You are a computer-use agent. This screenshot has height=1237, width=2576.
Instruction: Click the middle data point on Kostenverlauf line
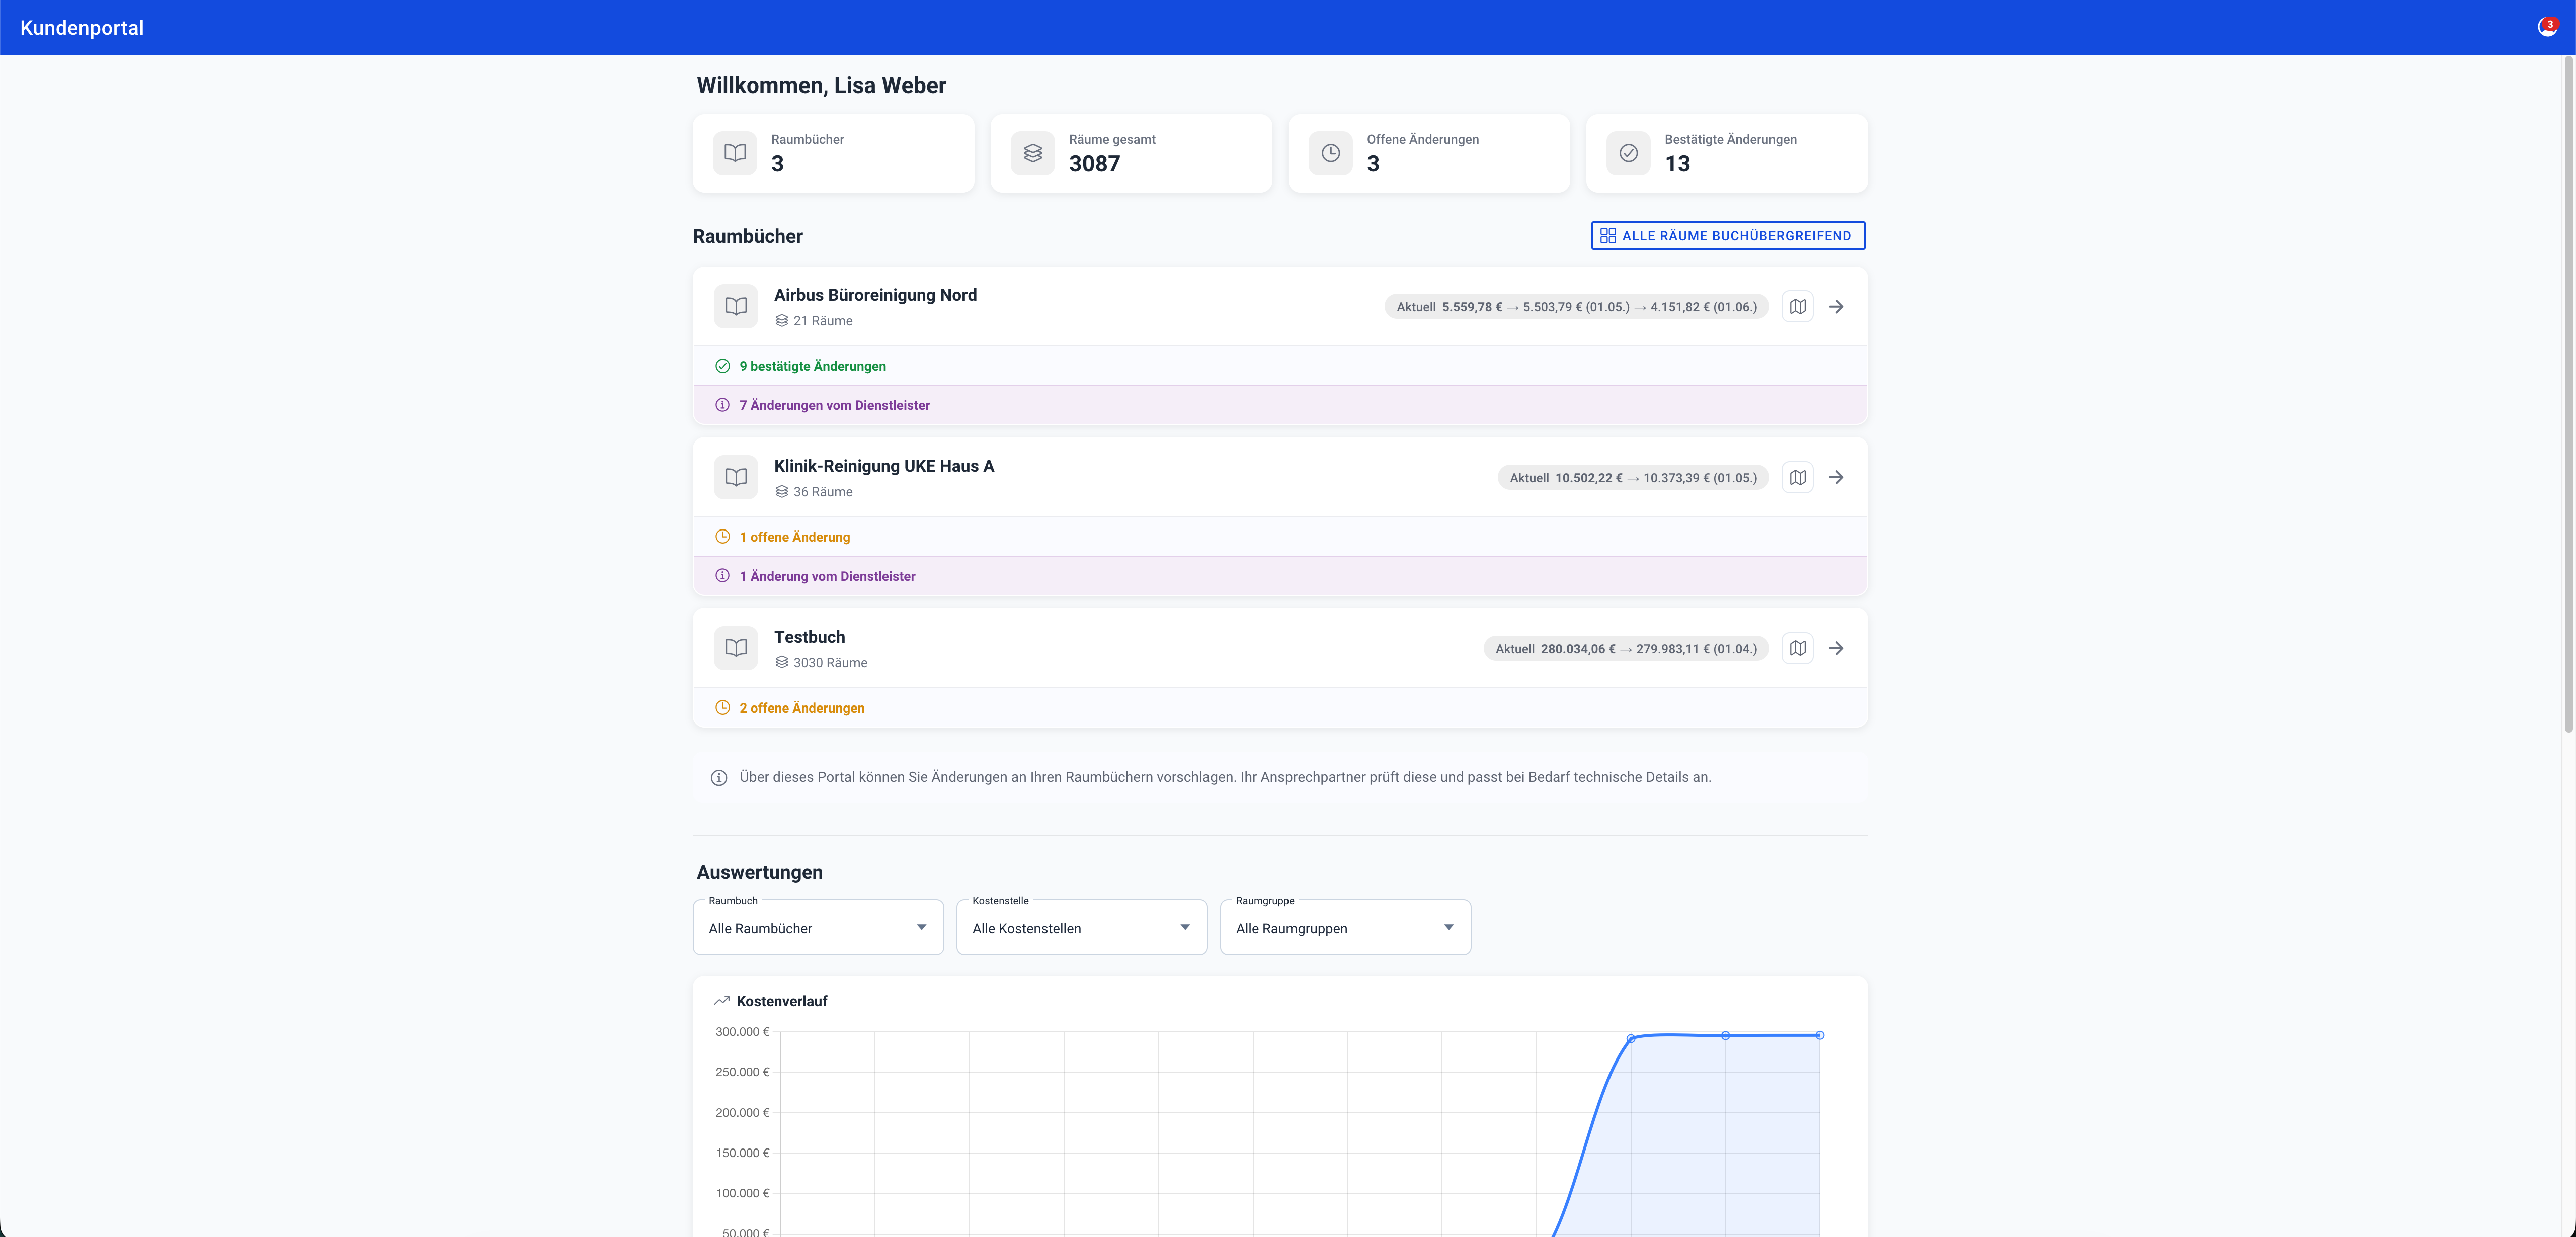[x=1725, y=1035]
